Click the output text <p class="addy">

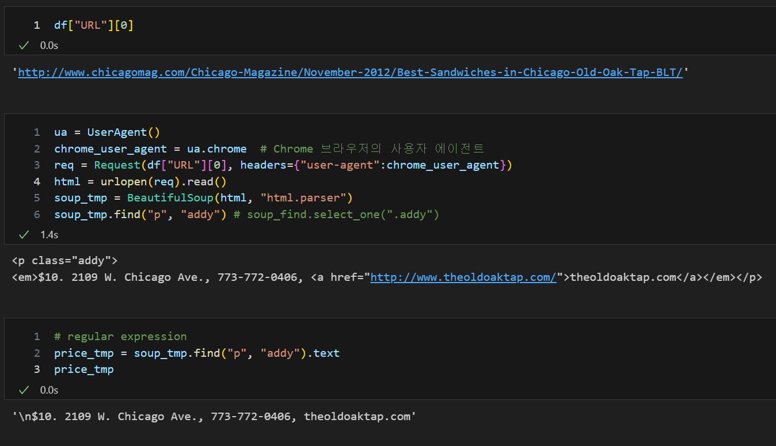coord(64,261)
